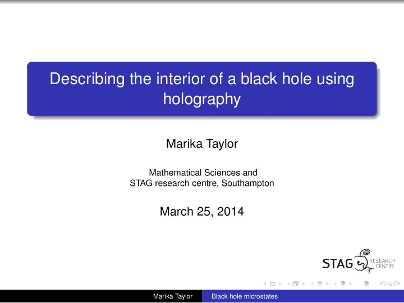Click the previous subsection arrow

pos(312,284)
